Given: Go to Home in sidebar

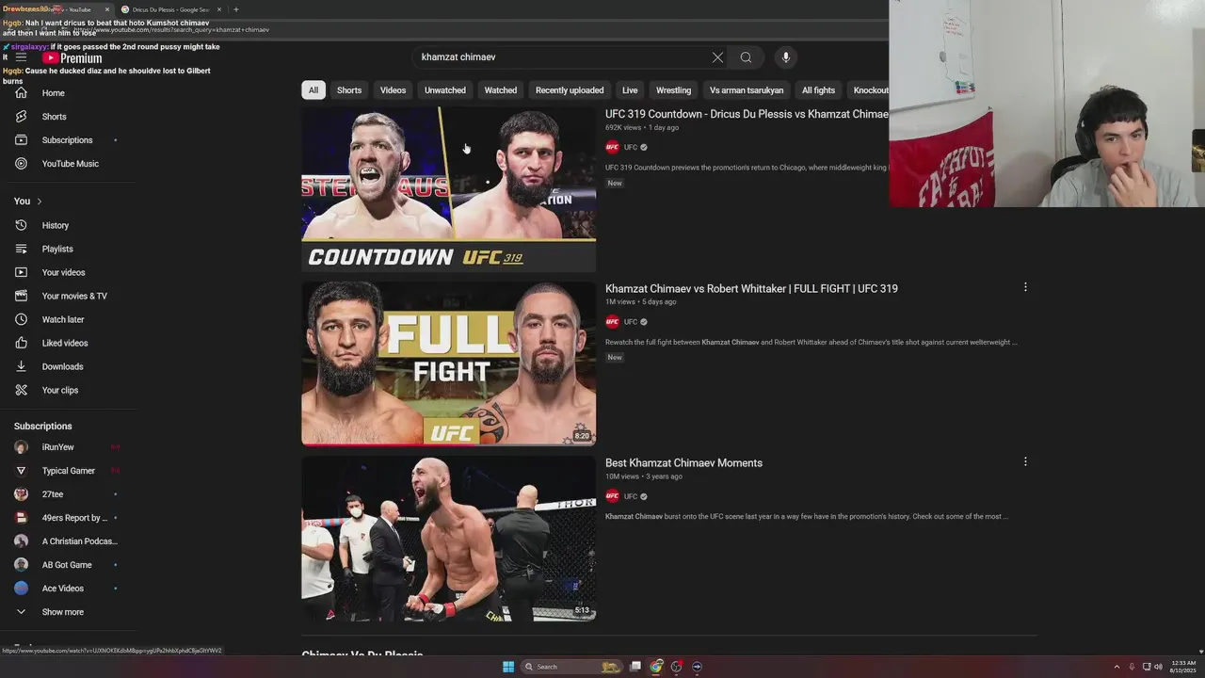Looking at the screenshot, I should [68, 93].
